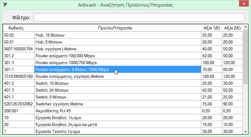The height and width of the screenshot is (137, 251).
Task: Click the Αξία 2(€) column header
Action: 232,28
